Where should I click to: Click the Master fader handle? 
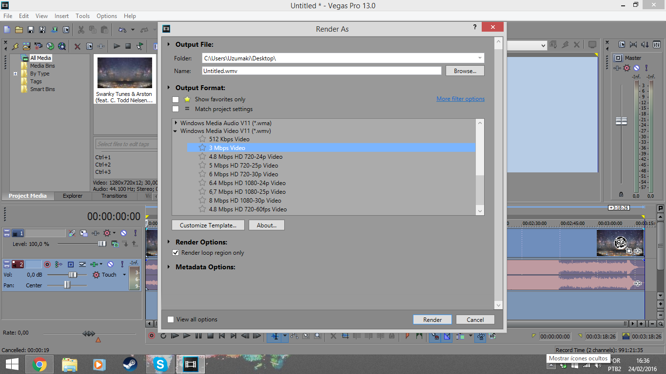click(621, 121)
